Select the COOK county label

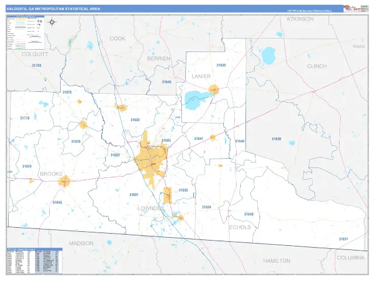tap(117, 39)
